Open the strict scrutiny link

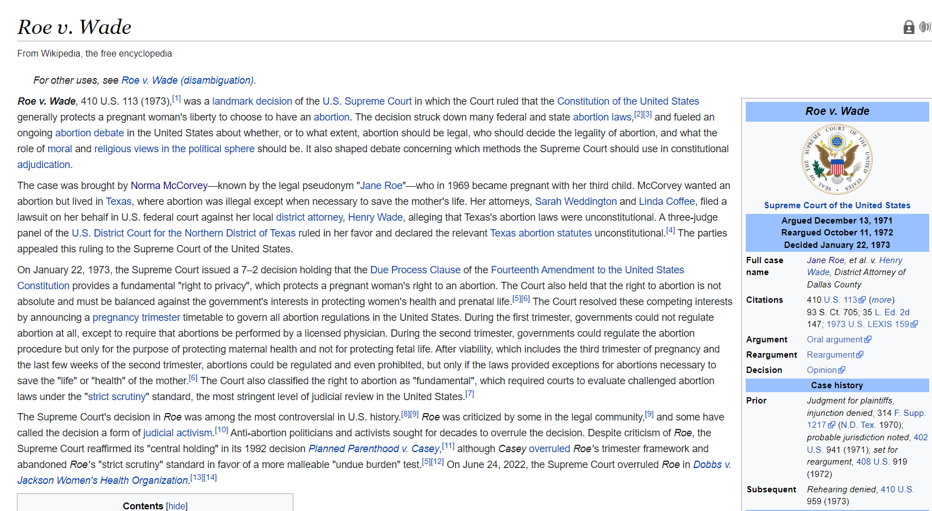tap(117, 397)
